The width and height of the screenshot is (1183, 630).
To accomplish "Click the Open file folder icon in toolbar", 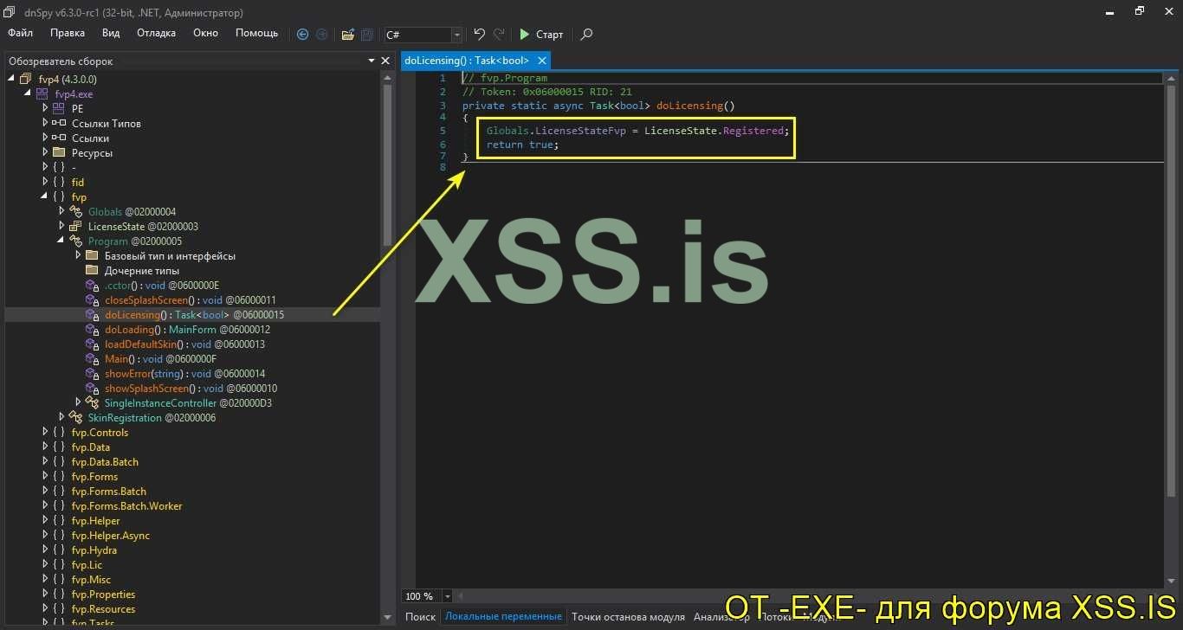I will point(347,35).
